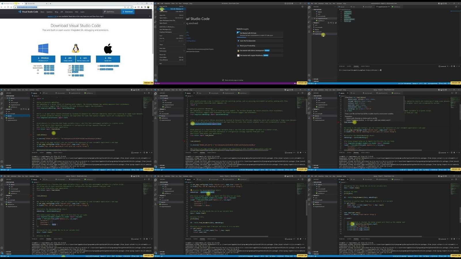This screenshot has width=461, height=259.
Task: Click the blue Download button in header
Action: tap(127, 12)
